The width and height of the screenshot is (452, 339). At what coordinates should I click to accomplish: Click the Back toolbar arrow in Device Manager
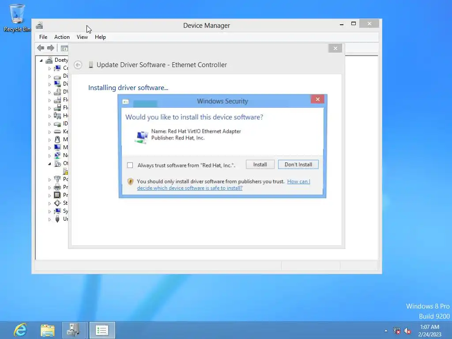[x=41, y=48]
